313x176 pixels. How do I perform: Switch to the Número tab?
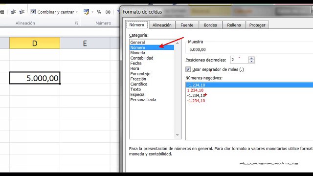[137, 25]
